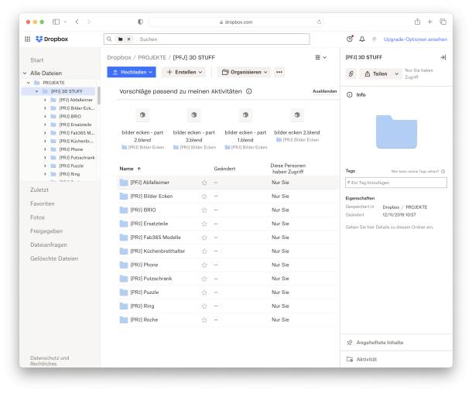The image size is (472, 393).
Task: Open the notifications bell
Action: point(362,39)
